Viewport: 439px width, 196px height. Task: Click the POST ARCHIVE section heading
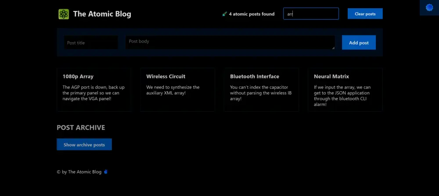[81, 128]
